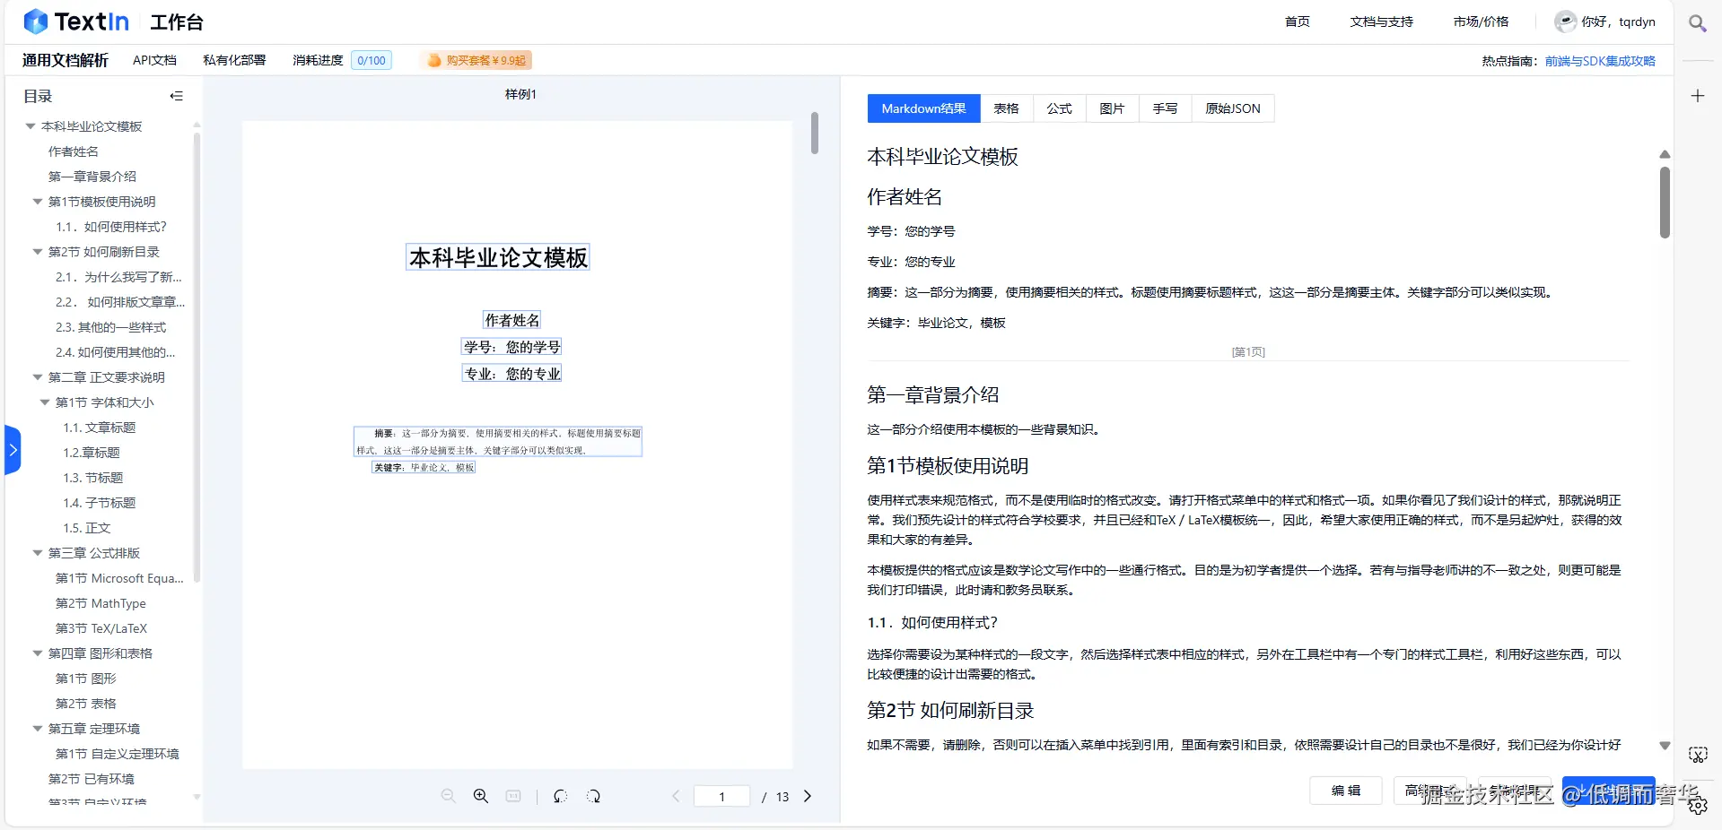
Task: Switch to the 图片 result tab
Action: pyautogui.click(x=1112, y=108)
